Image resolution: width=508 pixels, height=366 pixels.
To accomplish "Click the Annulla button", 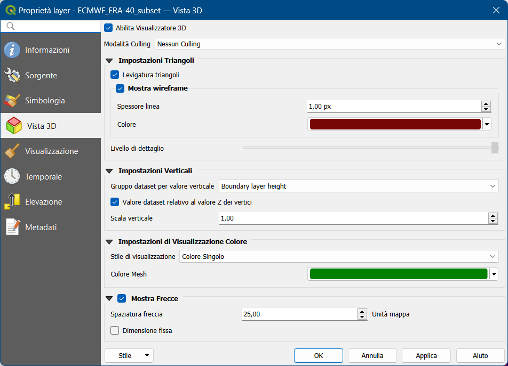I will coord(372,355).
